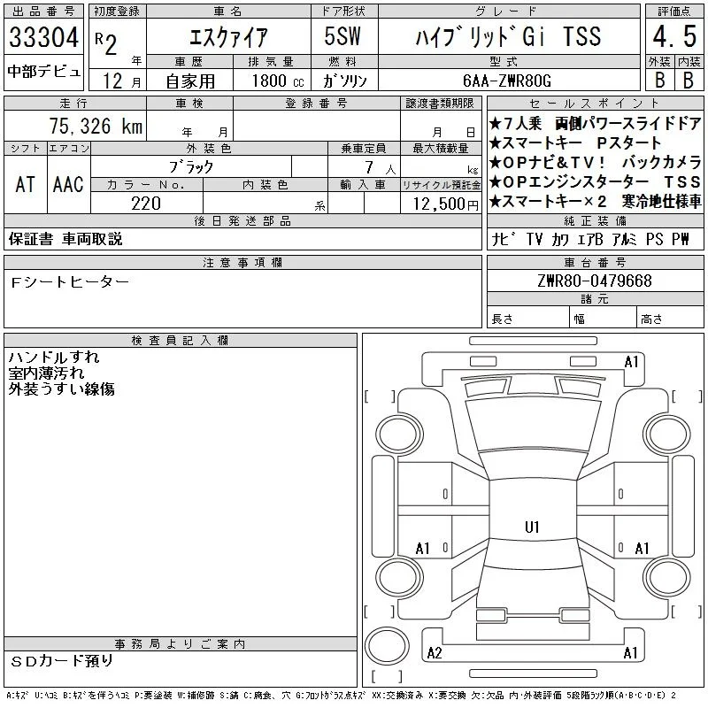The image size is (708, 708).
Task: Click the rear right wheel in diagram
Action: point(667,577)
